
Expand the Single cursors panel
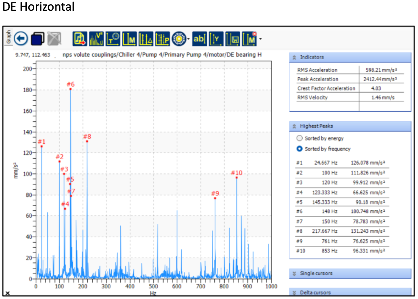pyautogui.click(x=294, y=273)
